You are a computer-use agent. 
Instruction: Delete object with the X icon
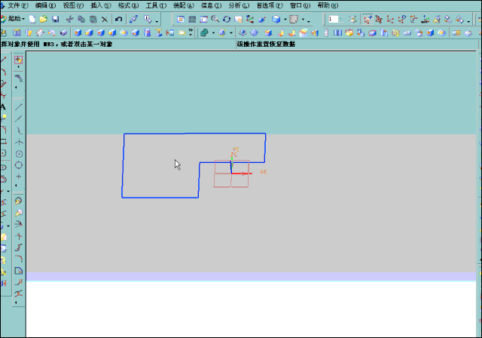point(105,19)
